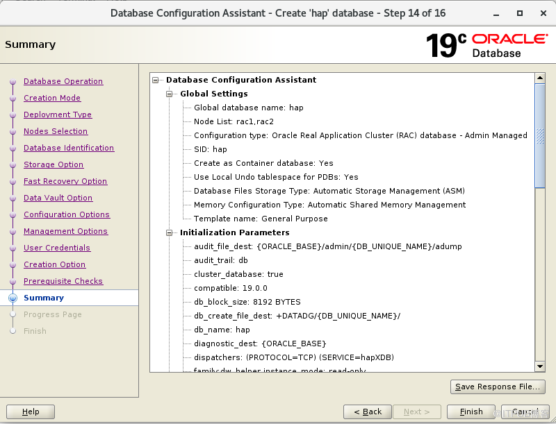Maximize the DBCA window
The width and height of the screenshot is (556, 424).
[519, 13]
